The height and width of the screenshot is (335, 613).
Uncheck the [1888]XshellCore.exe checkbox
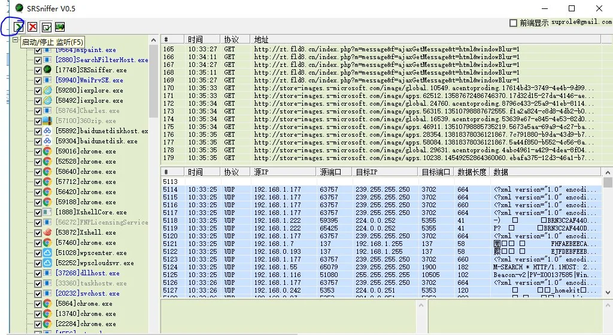tap(38, 212)
